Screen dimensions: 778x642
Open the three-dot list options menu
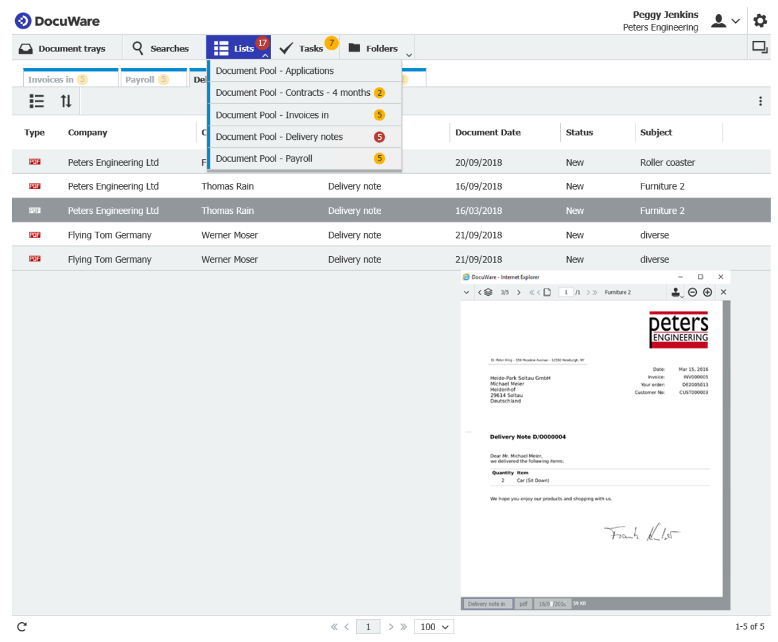click(x=761, y=101)
